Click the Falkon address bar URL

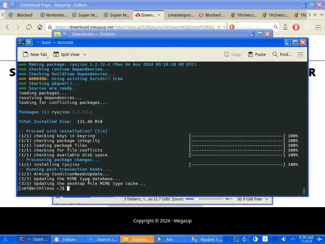coord(135,27)
